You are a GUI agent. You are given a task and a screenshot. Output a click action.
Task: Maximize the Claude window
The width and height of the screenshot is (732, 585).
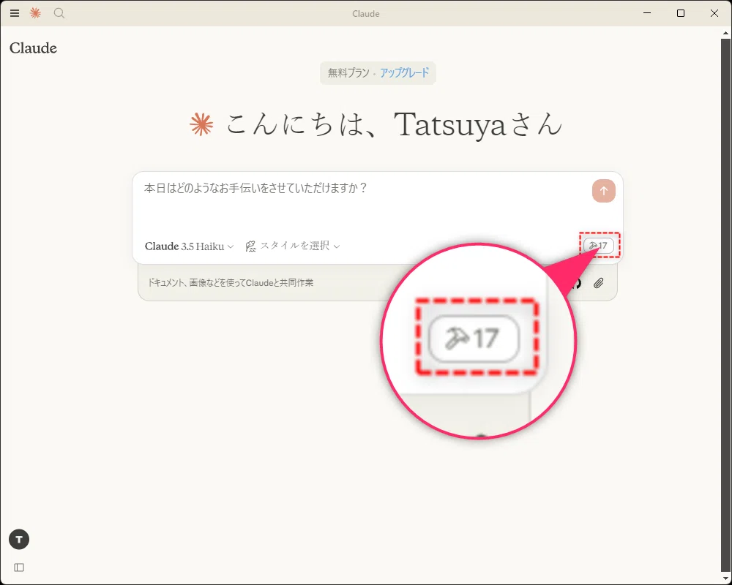681,13
